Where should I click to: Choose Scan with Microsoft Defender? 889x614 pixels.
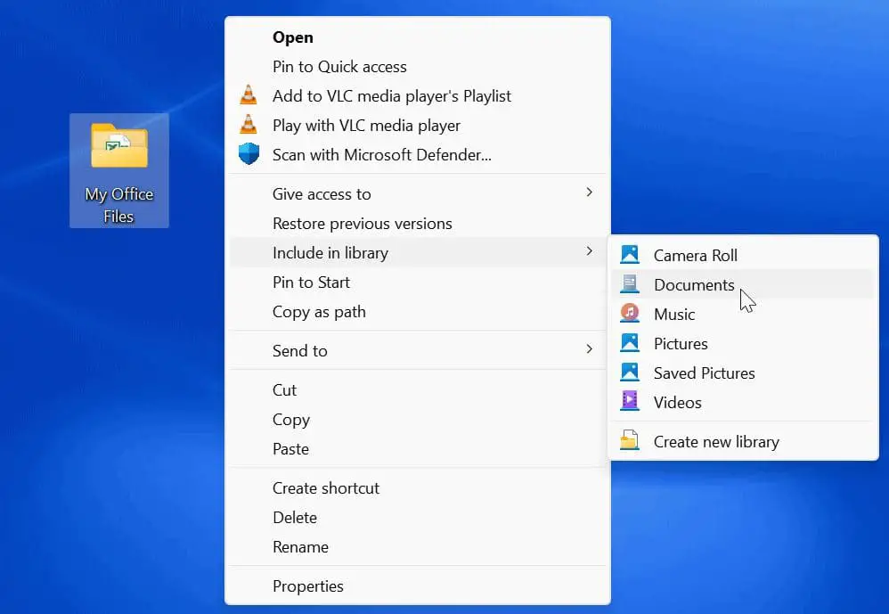(418, 155)
